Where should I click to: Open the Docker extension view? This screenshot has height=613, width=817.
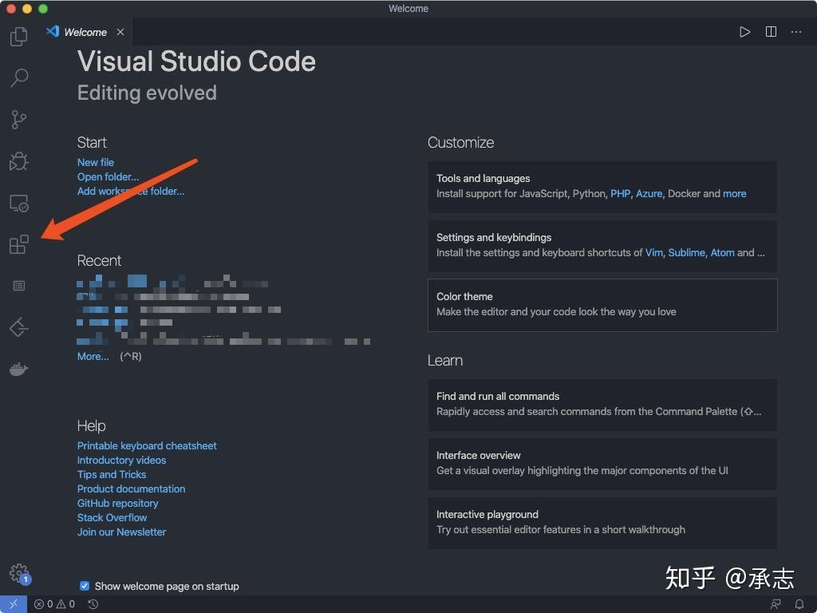pyautogui.click(x=18, y=368)
